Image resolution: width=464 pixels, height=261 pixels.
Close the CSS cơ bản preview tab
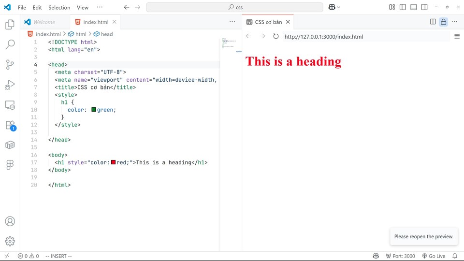point(288,22)
